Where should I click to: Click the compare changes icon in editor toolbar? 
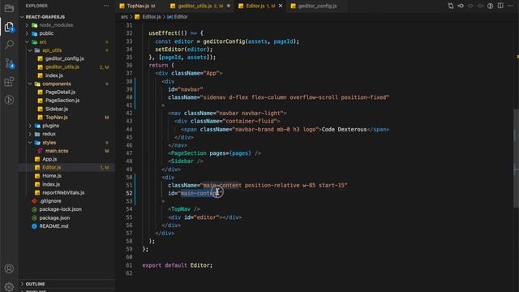(x=451, y=6)
